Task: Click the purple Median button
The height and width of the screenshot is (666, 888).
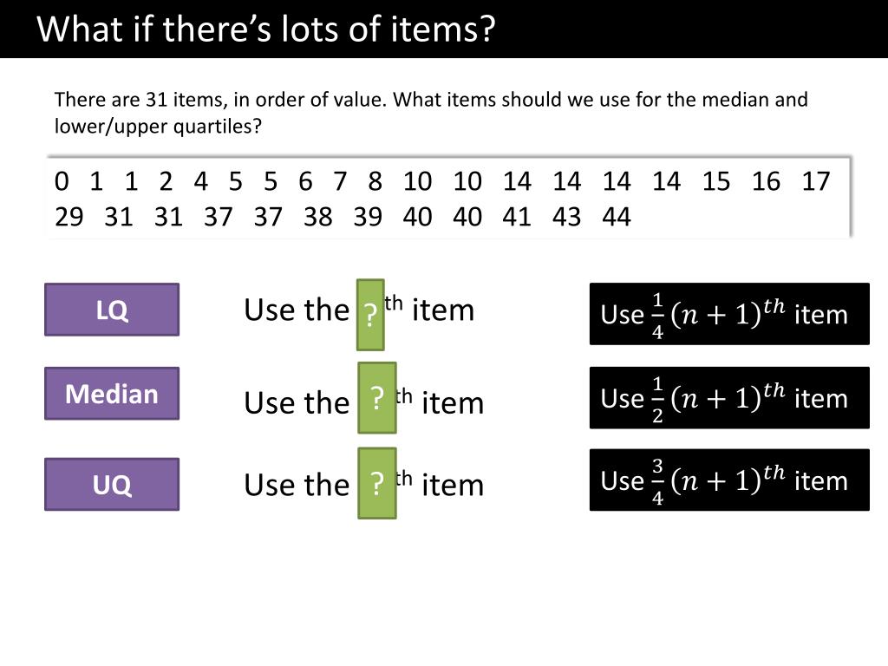Action: coord(112,394)
